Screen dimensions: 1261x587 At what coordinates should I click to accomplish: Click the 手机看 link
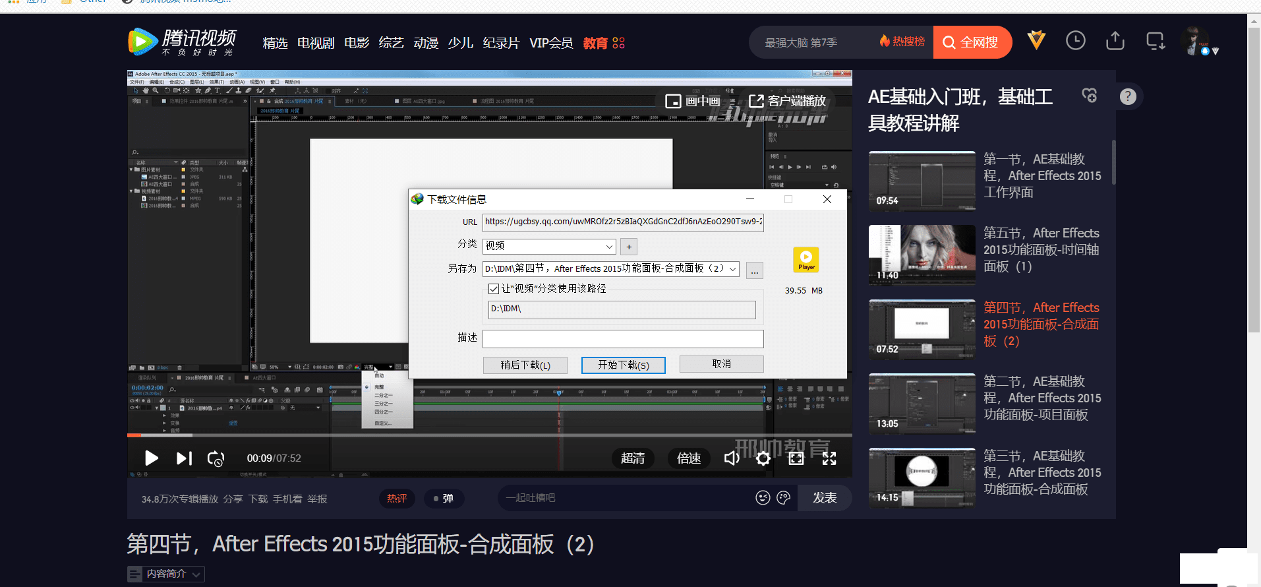pyautogui.click(x=287, y=499)
